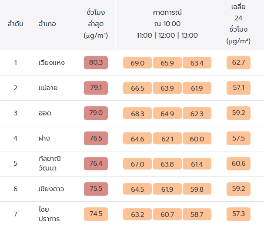The image size is (264, 226).
Task: Select district name เวียงแหง
Action: (x=51, y=63)
